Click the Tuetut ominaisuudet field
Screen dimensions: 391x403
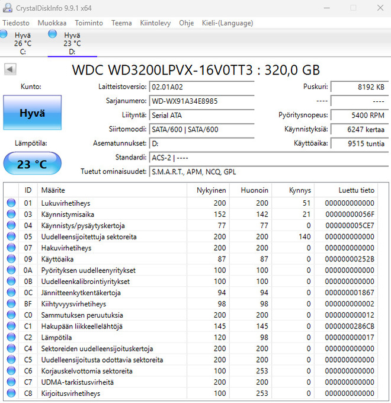click(269, 172)
